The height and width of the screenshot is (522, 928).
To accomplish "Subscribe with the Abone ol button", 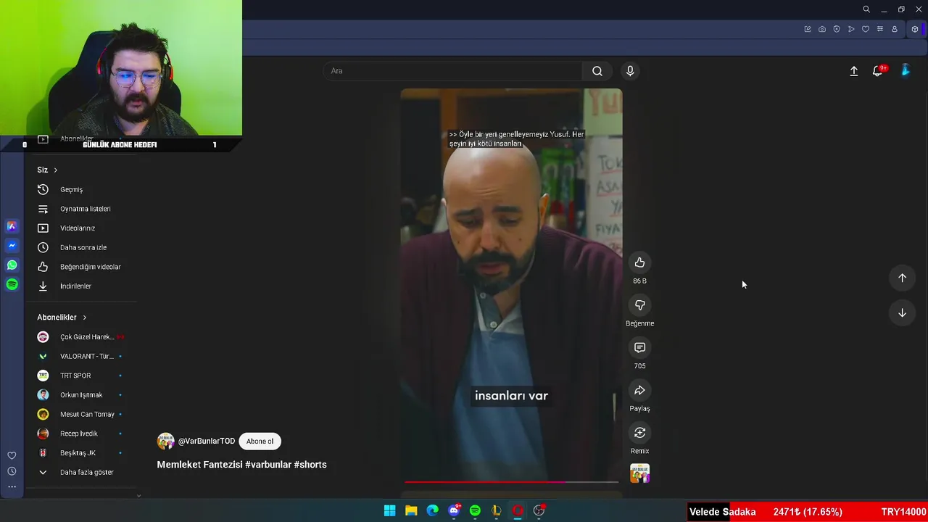I will (x=260, y=441).
